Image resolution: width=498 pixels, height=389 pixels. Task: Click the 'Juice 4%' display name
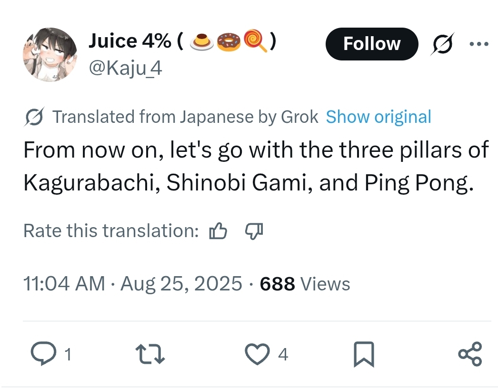(129, 42)
